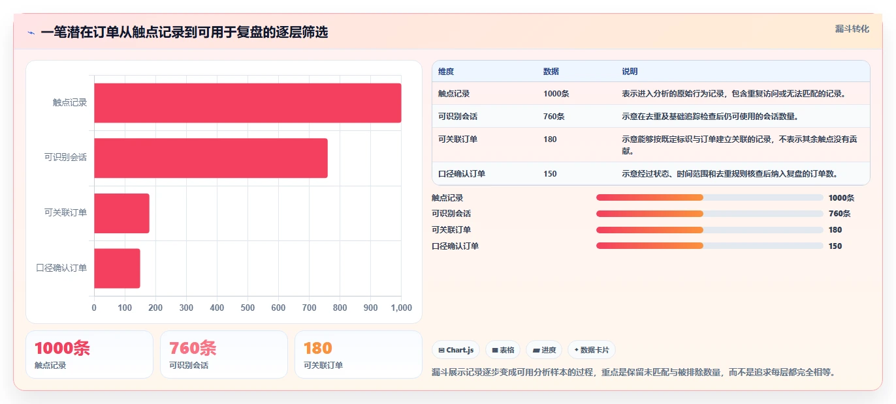Click the 760条 value in the table

(x=554, y=117)
